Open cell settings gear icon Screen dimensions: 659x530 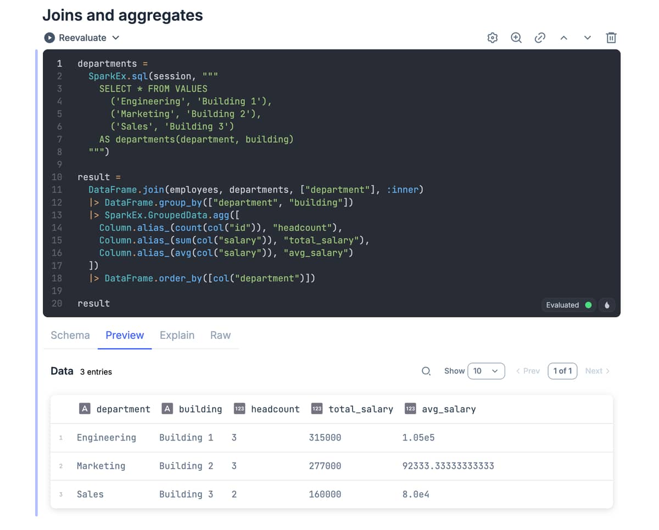coord(493,38)
